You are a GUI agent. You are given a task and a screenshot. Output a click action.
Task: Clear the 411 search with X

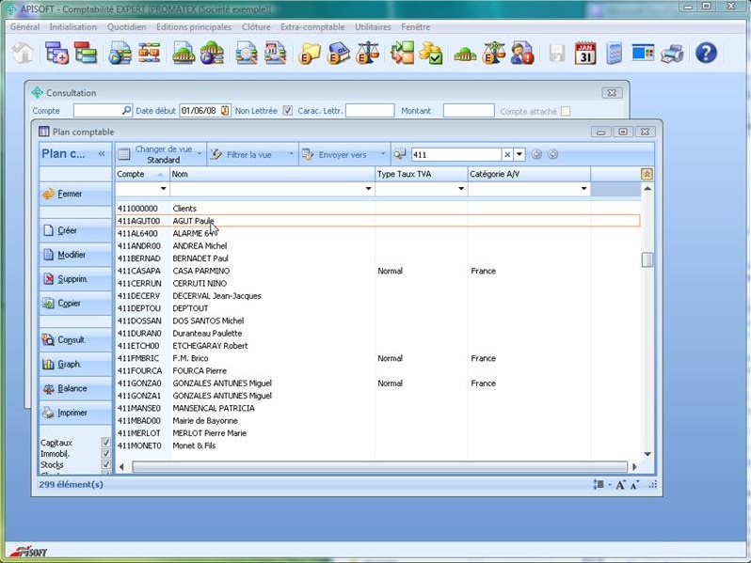pos(507,154)
